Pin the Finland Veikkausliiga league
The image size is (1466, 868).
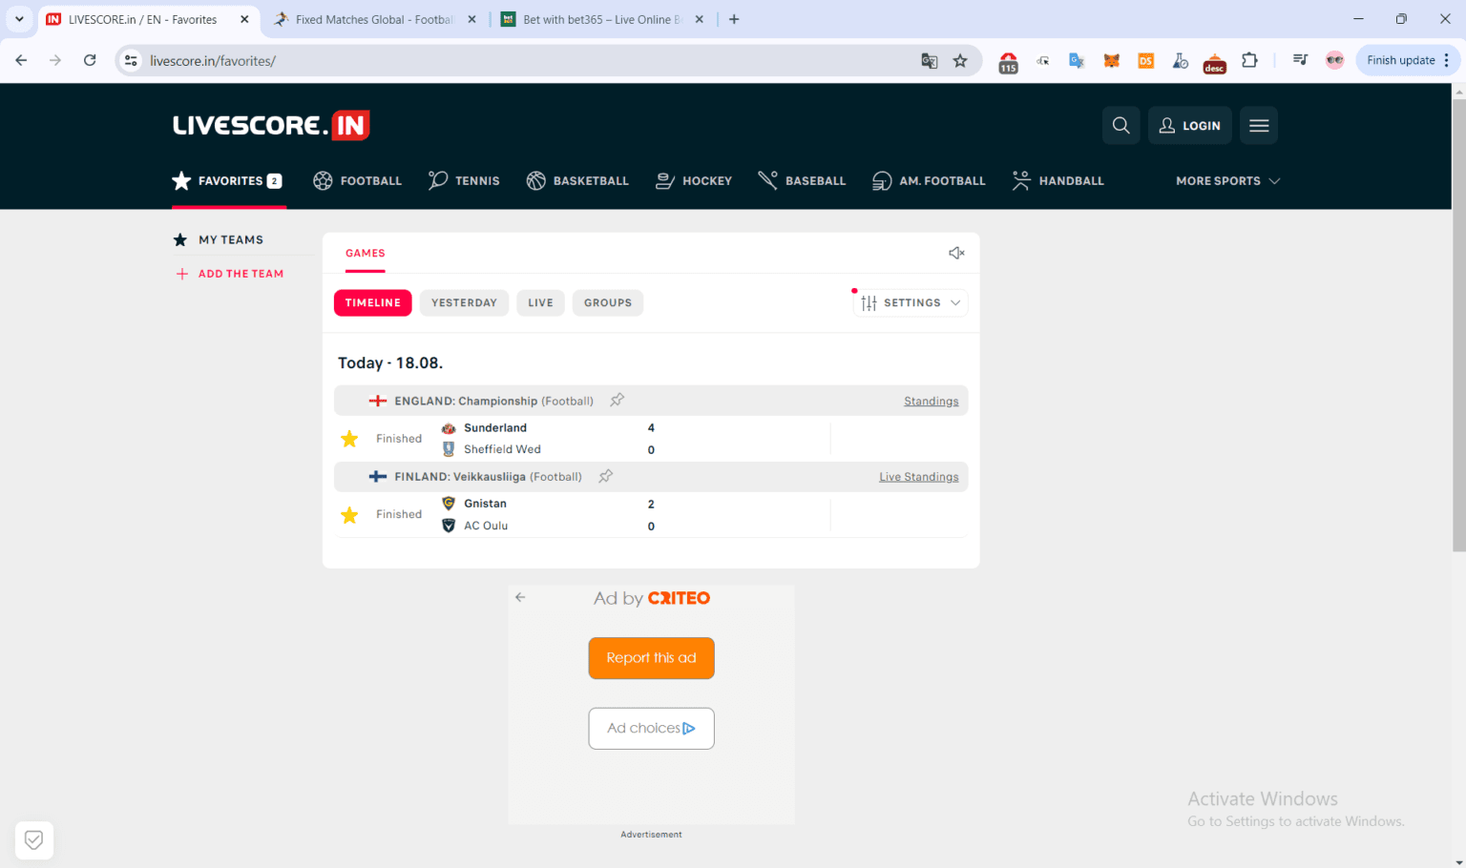pyautogui.click(x=606, y=476)
